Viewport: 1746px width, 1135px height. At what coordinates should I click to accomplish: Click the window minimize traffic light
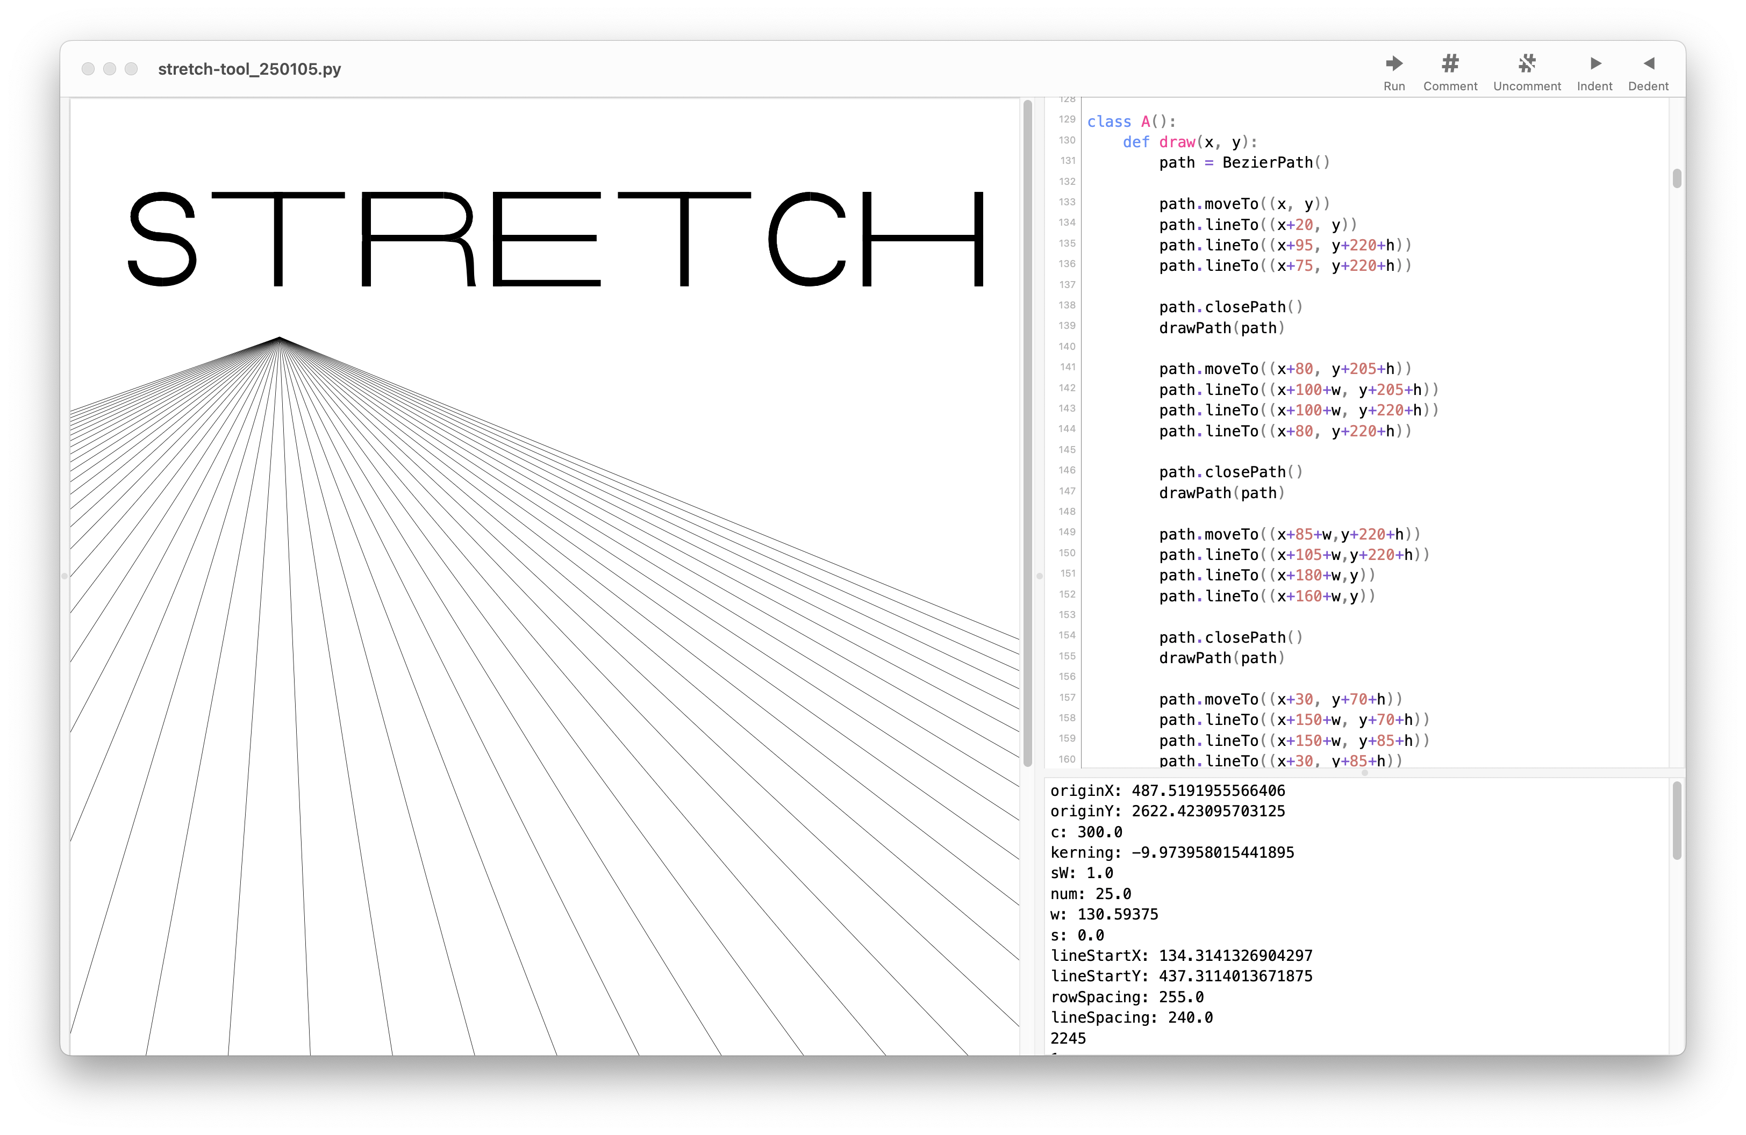click(109, 69)
